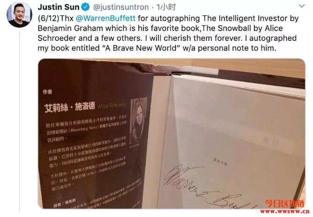The height and width of the screenshot is (217, 313).
Task: Click the 今日区块链 watermark logo
Action: tap(285, 204)
